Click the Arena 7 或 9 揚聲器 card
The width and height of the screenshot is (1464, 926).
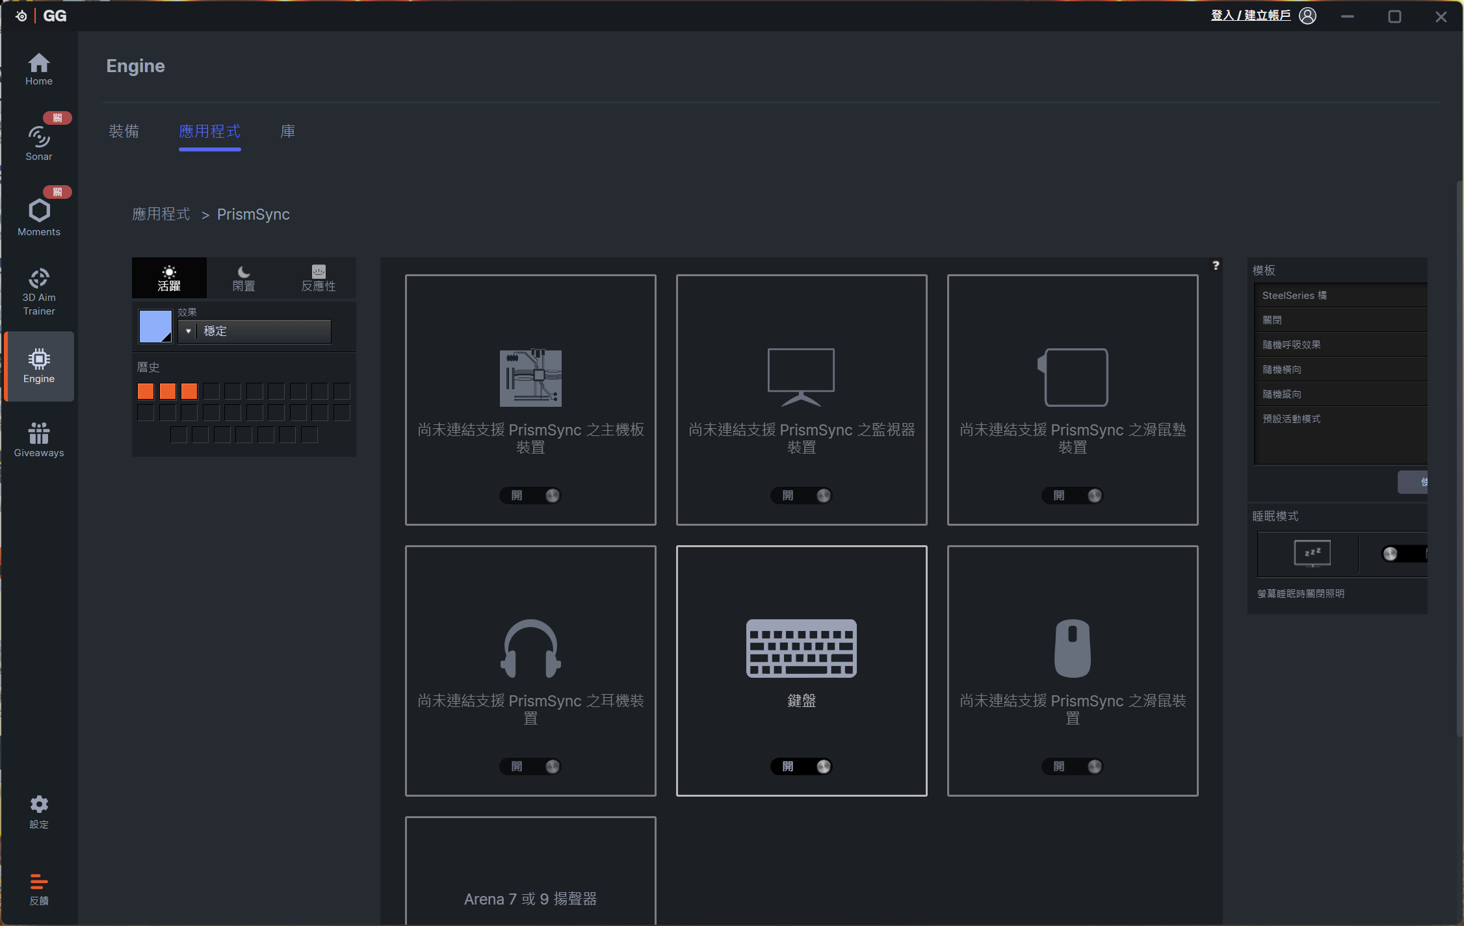tap(530, 871)
